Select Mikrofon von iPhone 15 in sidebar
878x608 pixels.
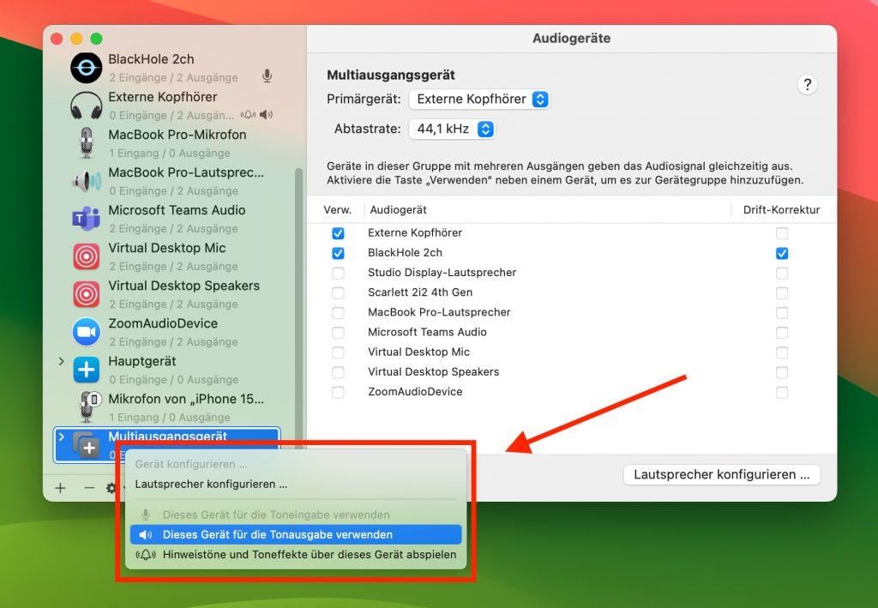(168, 407)
